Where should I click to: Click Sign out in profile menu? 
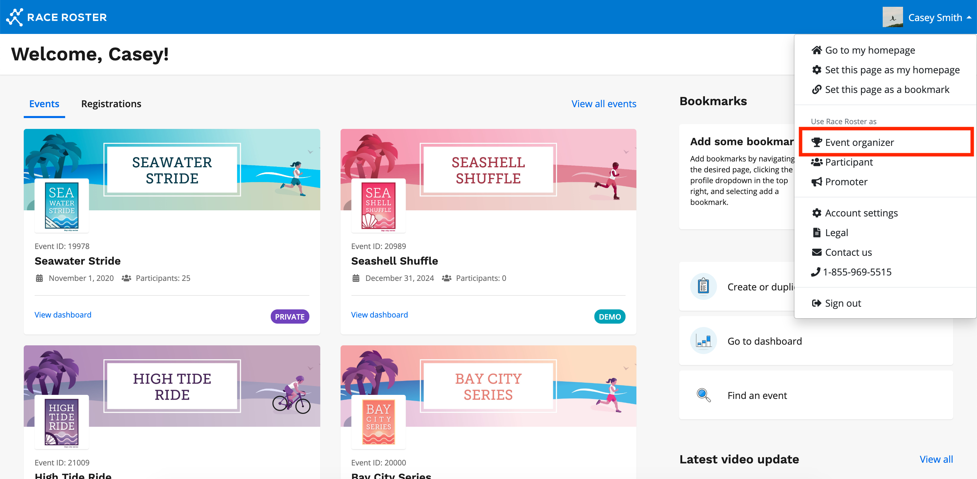coord(842,303)
